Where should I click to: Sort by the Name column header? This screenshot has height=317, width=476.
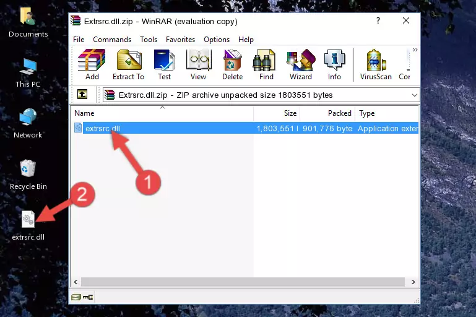pyautogui.click(x=162, y=113)
